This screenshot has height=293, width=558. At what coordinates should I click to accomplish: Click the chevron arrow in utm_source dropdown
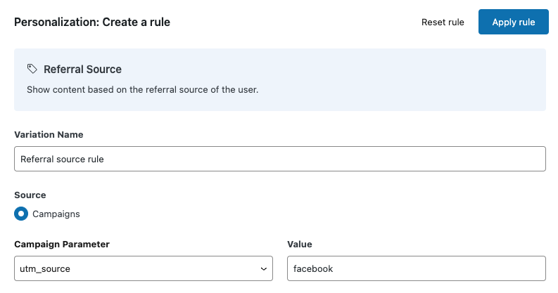click(x=264, y=268)
